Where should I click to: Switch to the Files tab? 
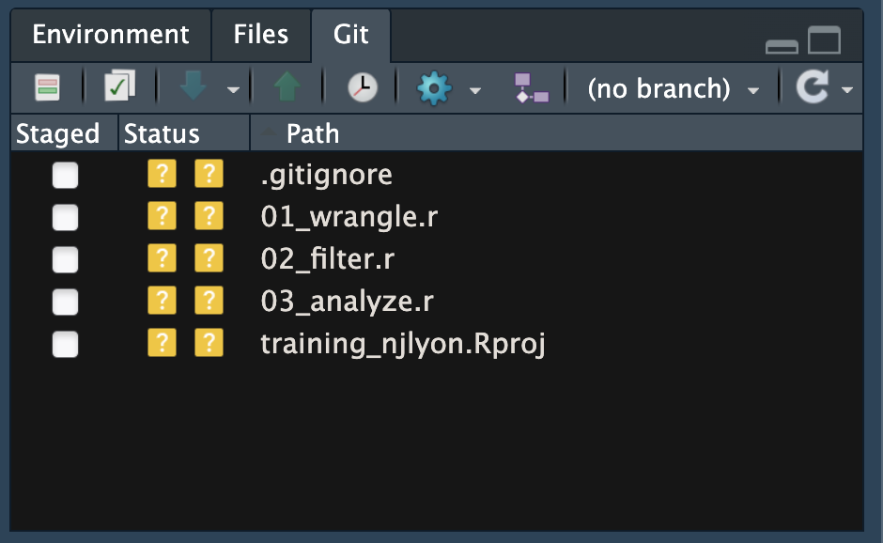(x=261, y=35)
